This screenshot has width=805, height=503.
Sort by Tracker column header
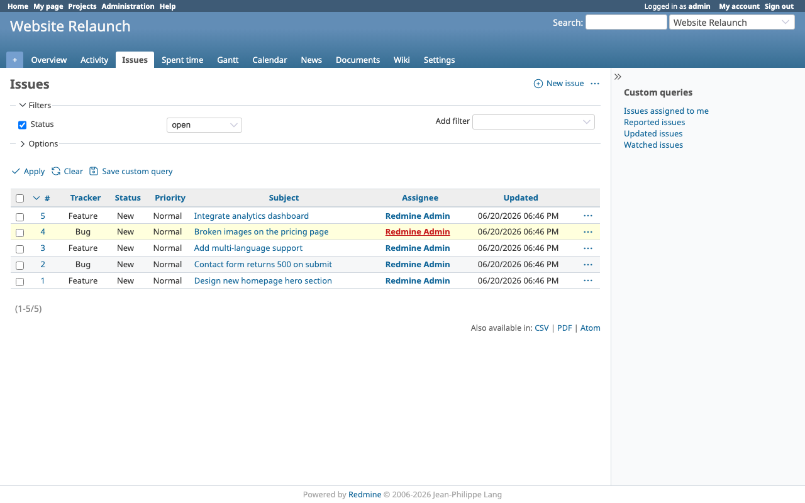click(x=86, y=198)
